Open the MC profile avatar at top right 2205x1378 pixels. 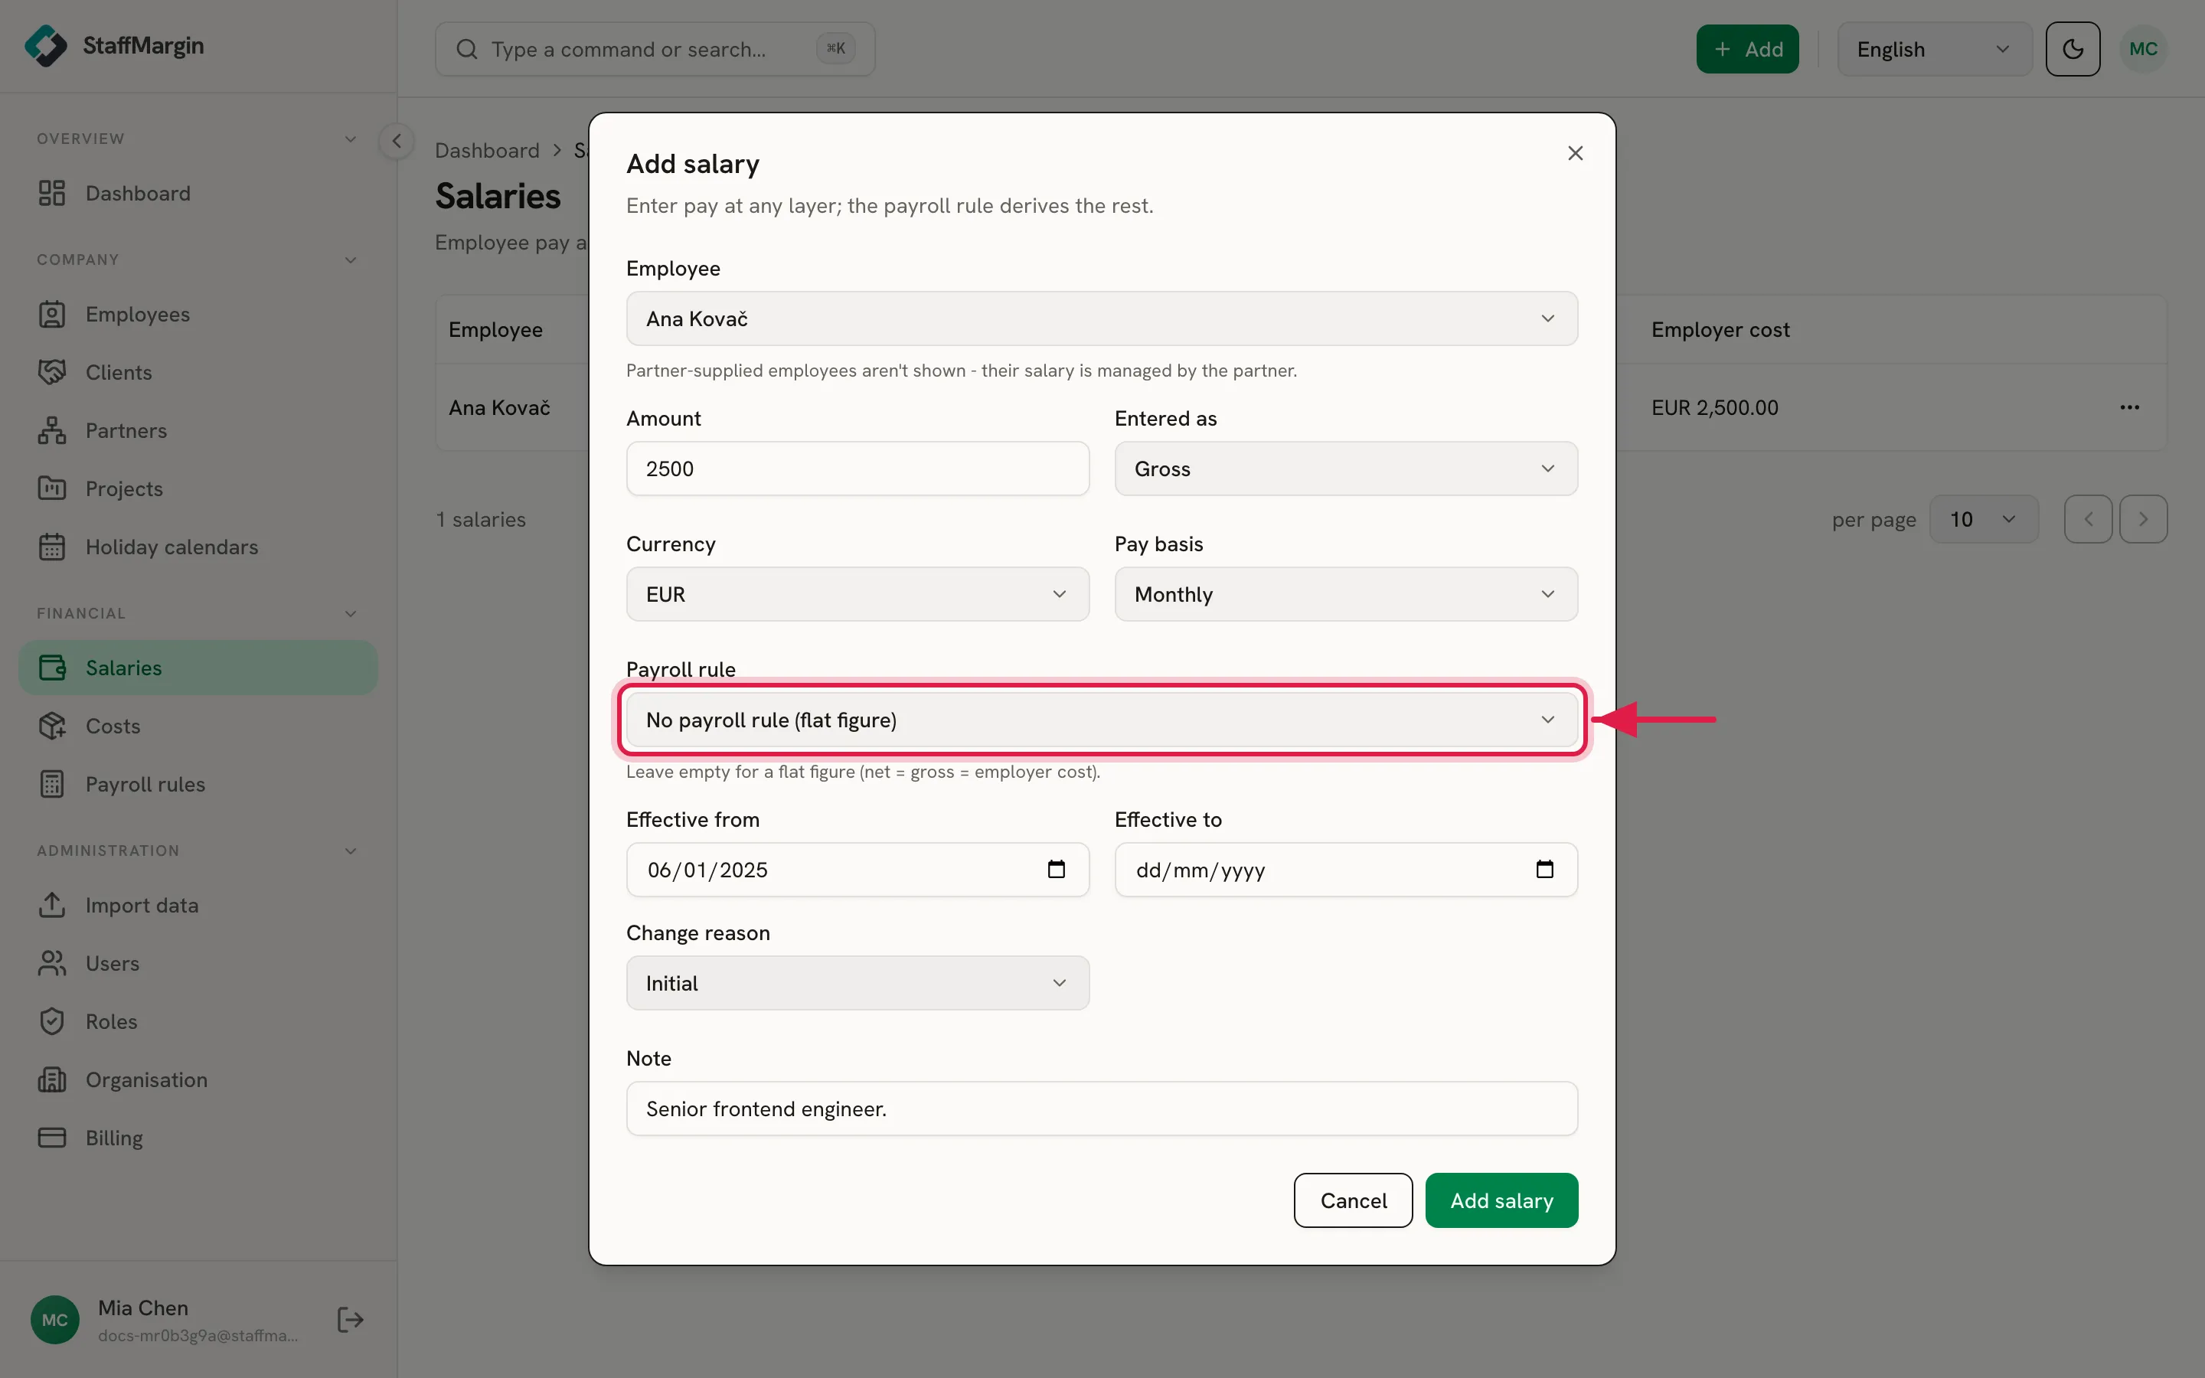[x=2143, y=49]
